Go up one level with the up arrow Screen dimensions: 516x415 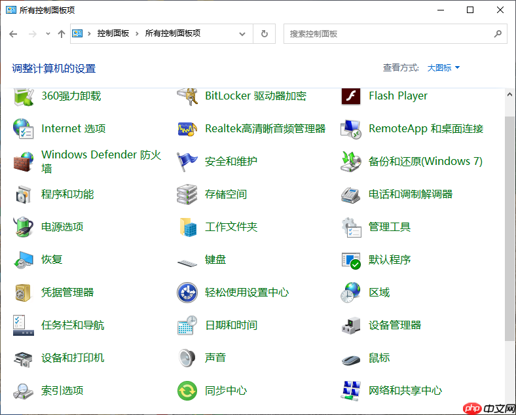[x=61, y=34]
